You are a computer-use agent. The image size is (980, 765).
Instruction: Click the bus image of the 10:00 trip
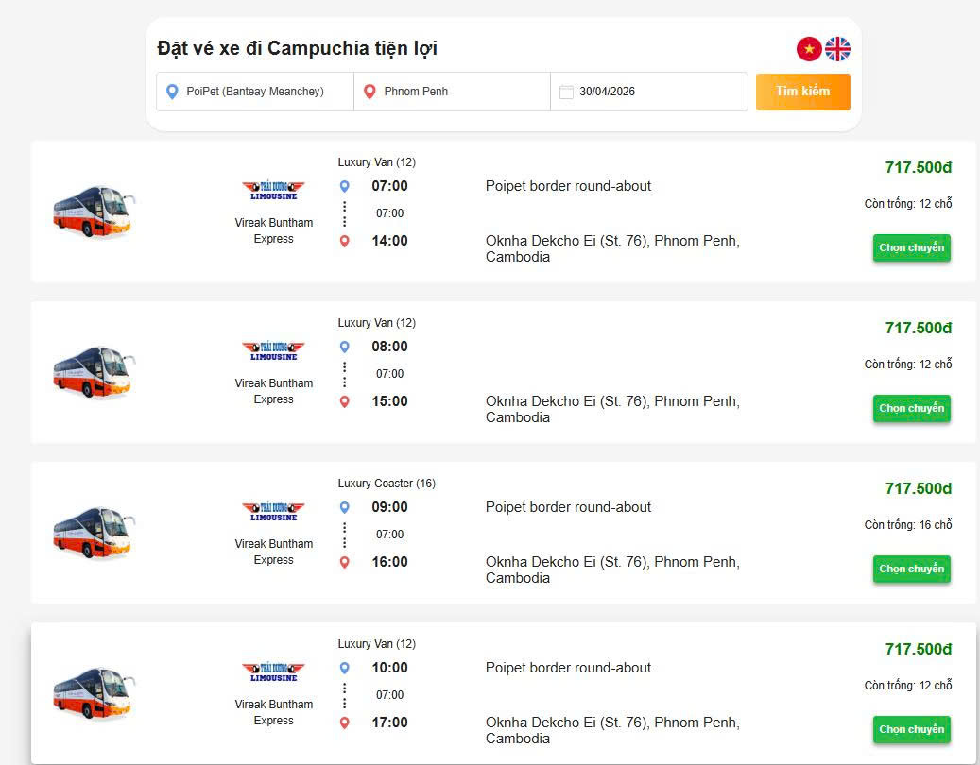click(92, 692)
